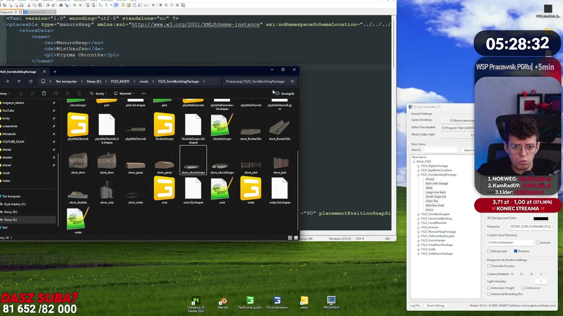Open the FSIconGenerator desktop shortcut
Viewport: 563px width, 316px height.
(x=277, y=302)
